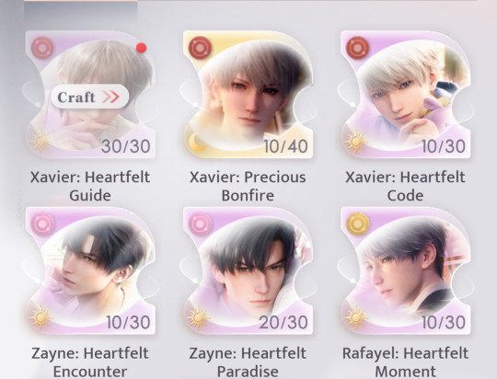497x379 pixels.
Task: Open the Xavier: Heartfelt Code memory card
Action: pyautogui.click(x=405, y=95)
